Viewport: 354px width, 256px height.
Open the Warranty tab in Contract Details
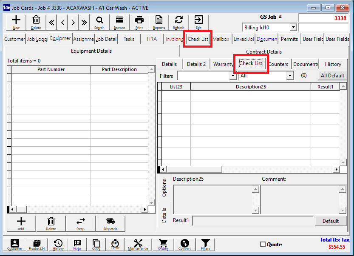pos(223,64)
